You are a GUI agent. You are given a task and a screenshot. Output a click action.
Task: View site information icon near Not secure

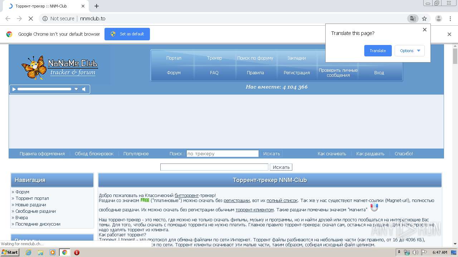[x=45, y=19]
